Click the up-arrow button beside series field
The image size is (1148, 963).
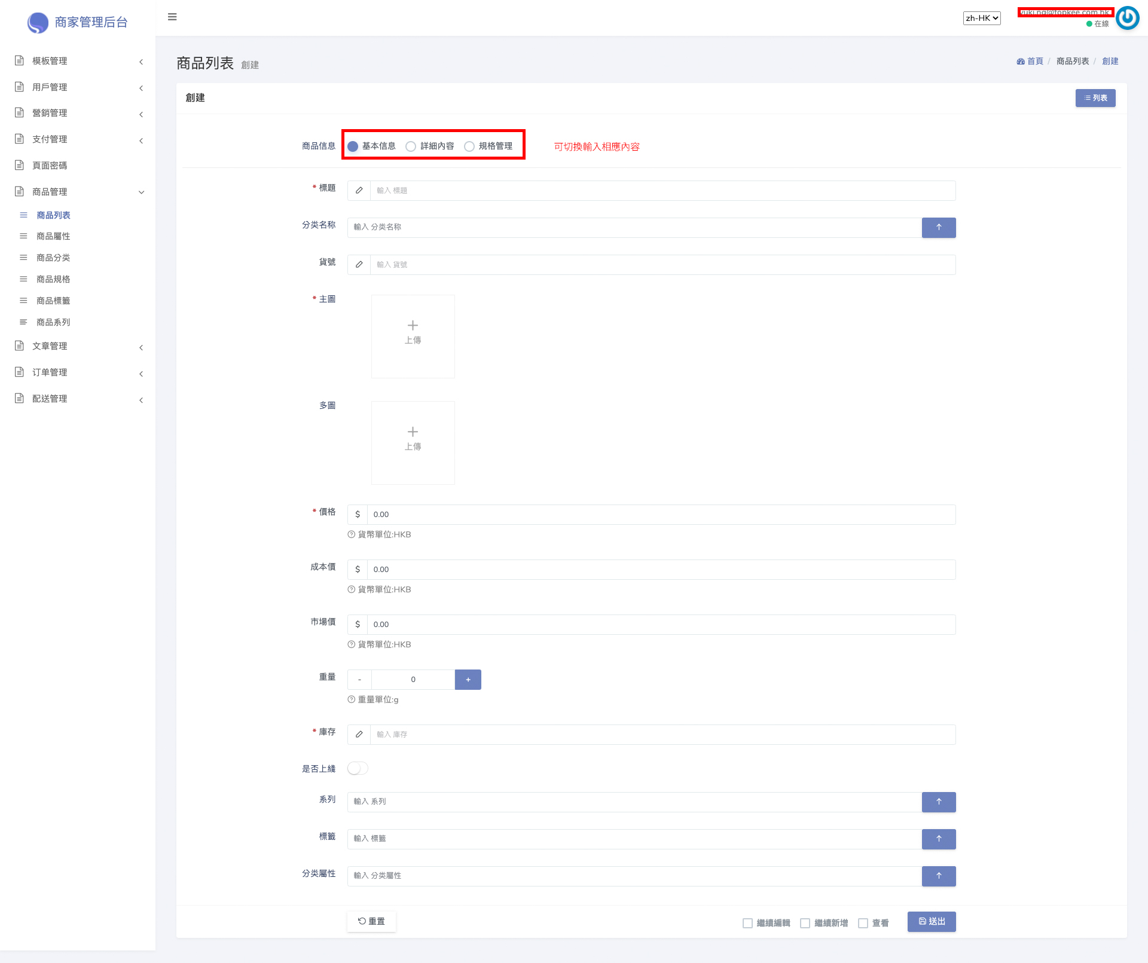tap(938, 802)
